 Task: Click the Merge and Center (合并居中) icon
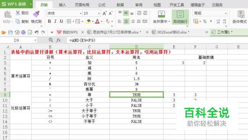161,14
